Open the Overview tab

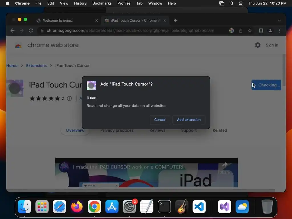(x=75, y=130)
